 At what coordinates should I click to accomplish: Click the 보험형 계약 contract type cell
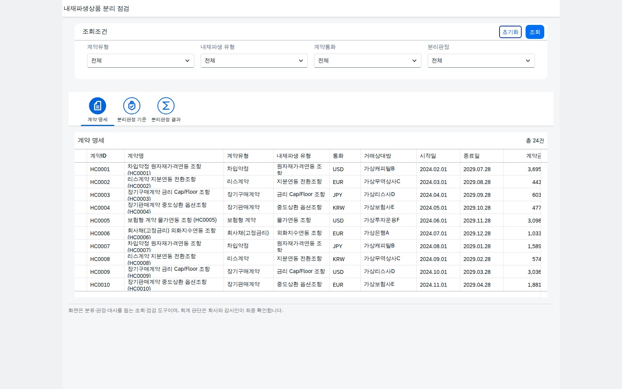point(248,220)
